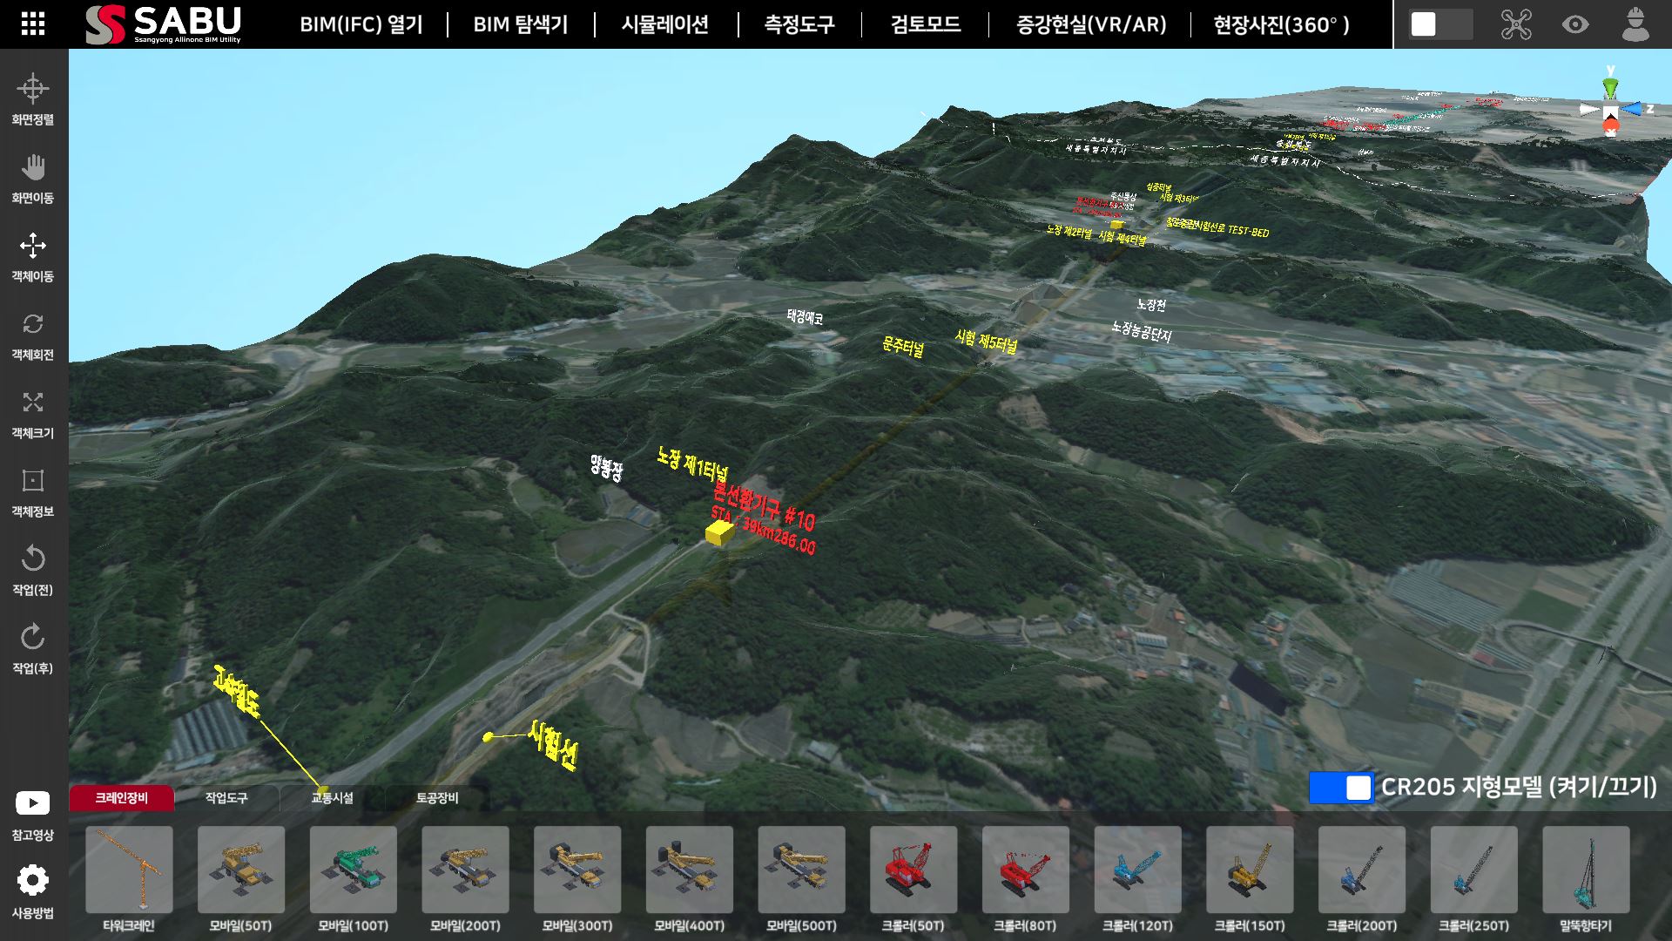This screenshot has height=941, width=1672.
Task: Open BIM 탐색기 menu
Action: click(x=521, y=24)
